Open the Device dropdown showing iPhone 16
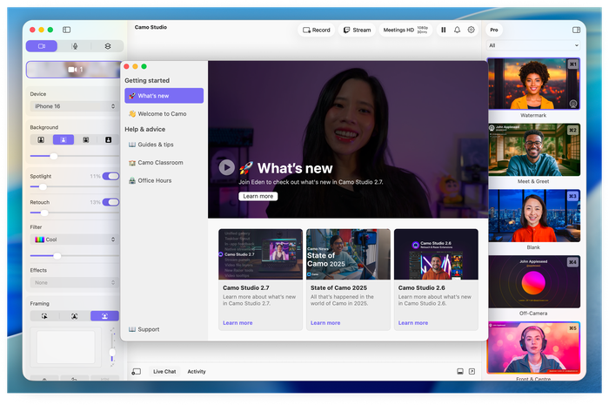The width and height of the screenshot is (609, 405). 74,106
